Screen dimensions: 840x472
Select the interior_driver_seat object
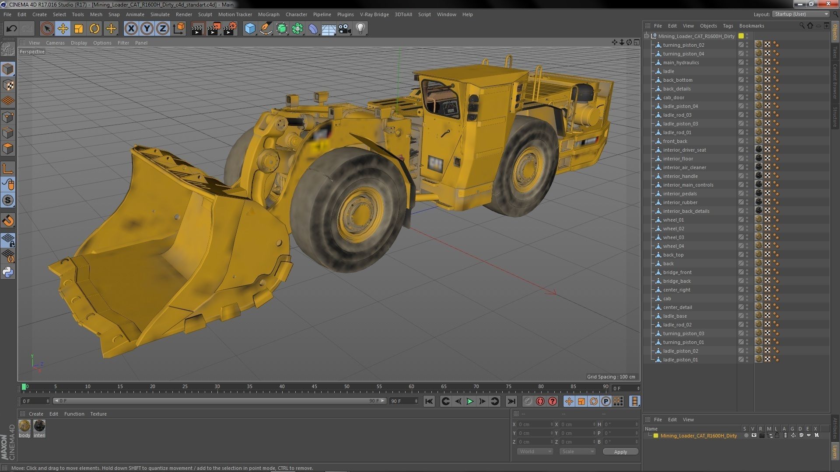click(684, 150)
